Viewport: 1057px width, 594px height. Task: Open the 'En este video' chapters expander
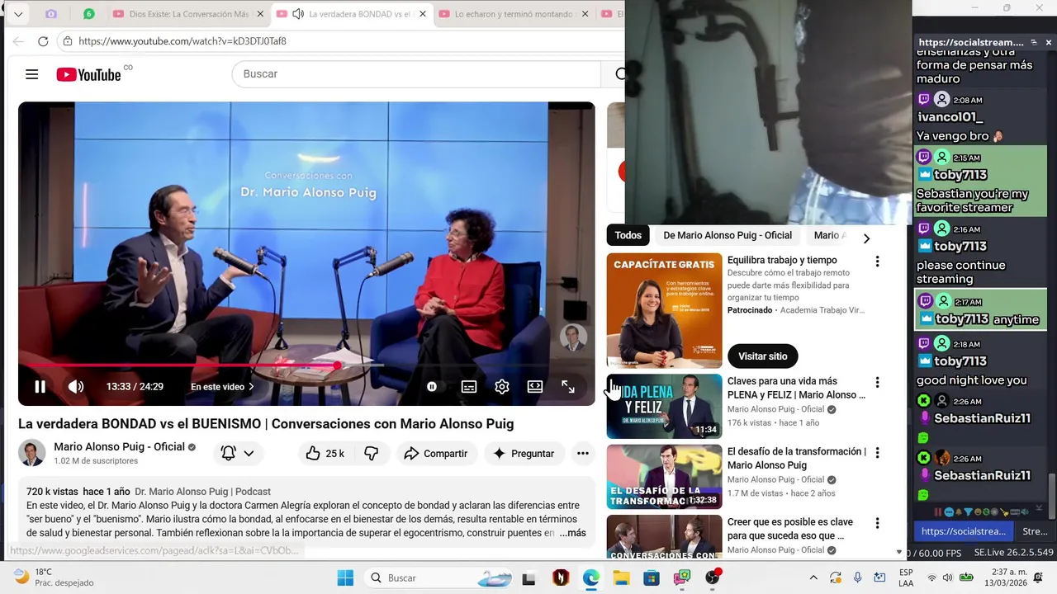[222, 386]
